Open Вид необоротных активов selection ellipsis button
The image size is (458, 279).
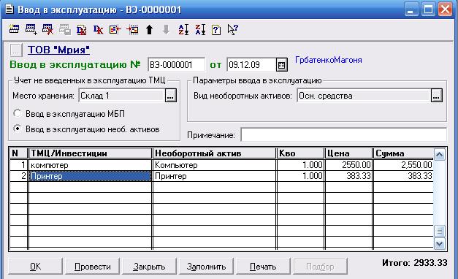[436, 96]
